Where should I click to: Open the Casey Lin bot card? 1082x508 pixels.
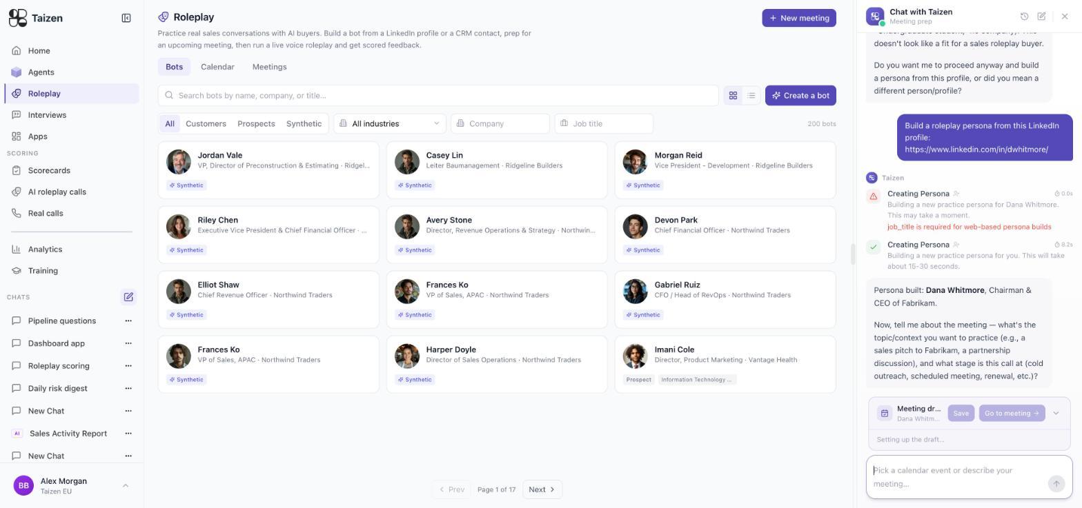pyautogui.click(x=497, y=170)
